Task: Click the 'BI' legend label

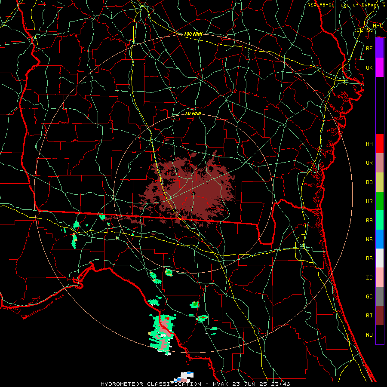Action: [x=369, y=316]
